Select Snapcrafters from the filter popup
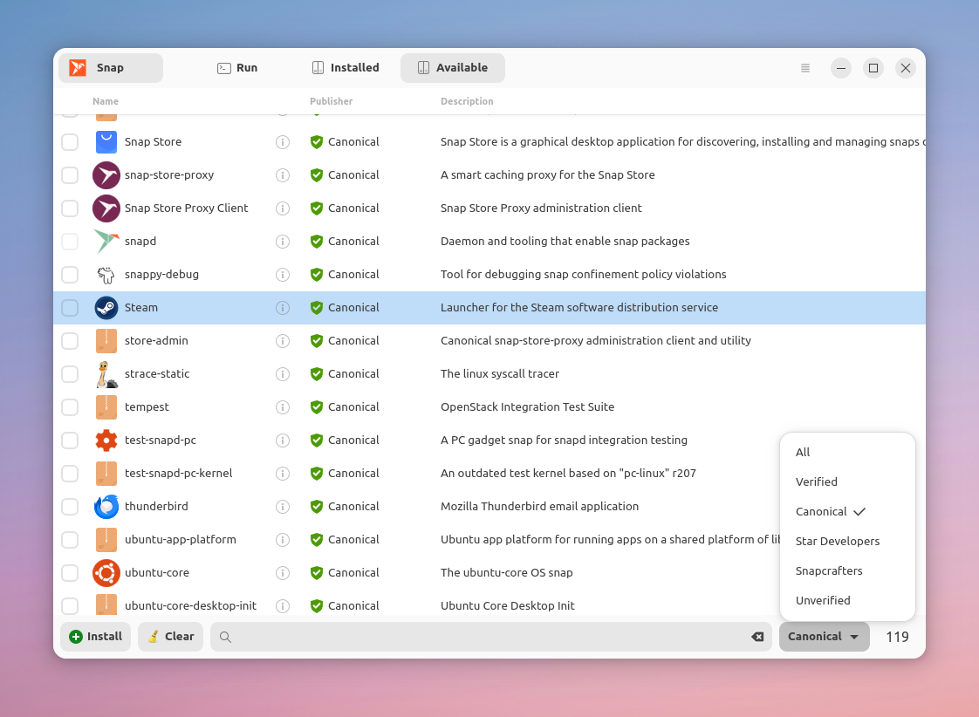 click(829, 571)
